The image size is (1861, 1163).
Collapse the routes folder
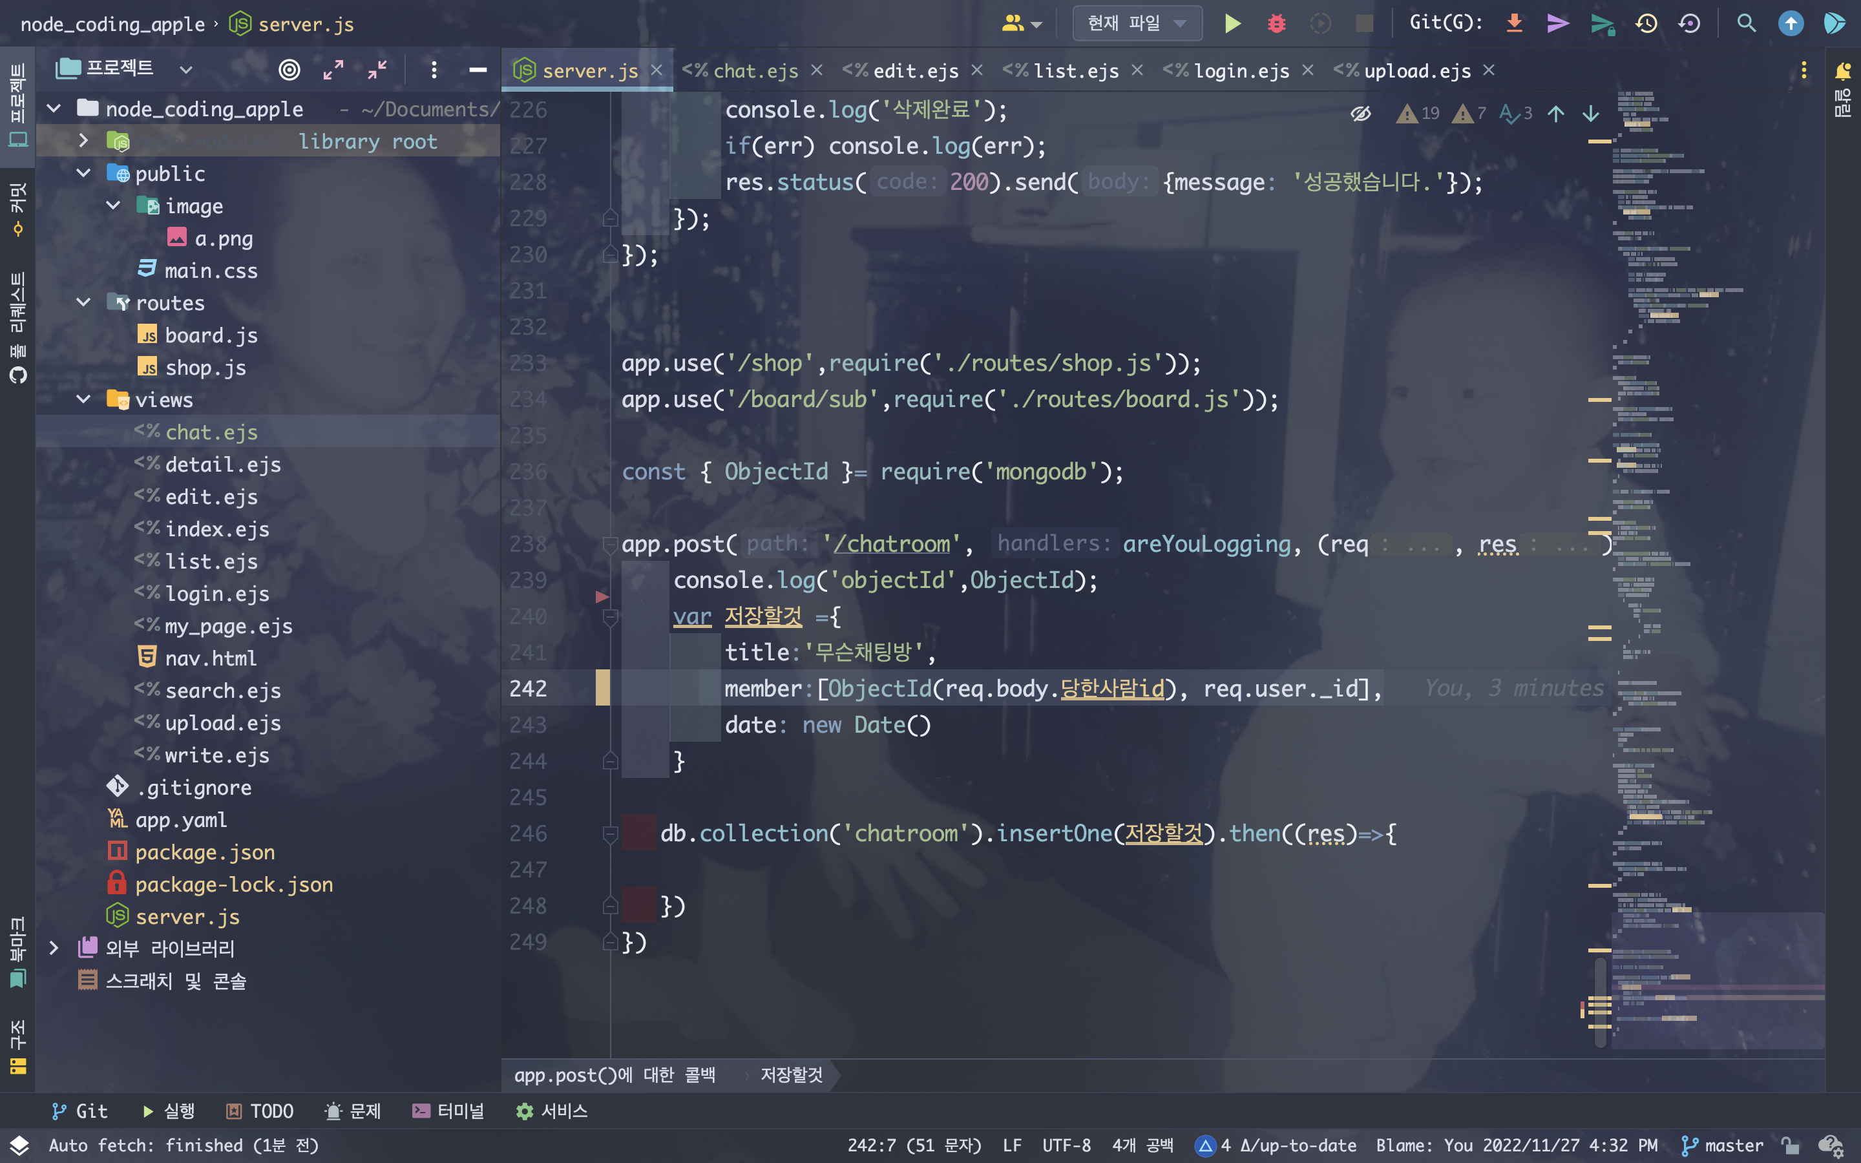pos(83,302)
